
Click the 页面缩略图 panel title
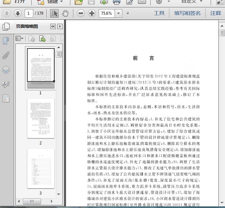(x=27, y=26)
